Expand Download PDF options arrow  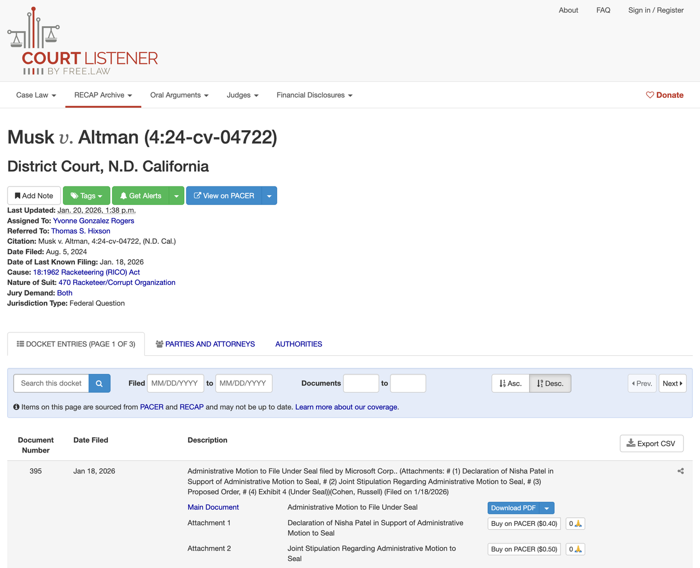(546, 508)
